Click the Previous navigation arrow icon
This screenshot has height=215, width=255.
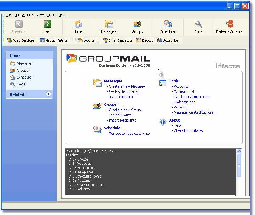click(19, 24)
